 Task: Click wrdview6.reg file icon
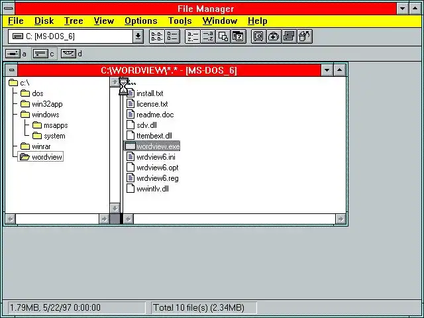[x=131, y=178]
